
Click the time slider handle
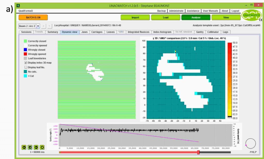click(x=198, y=152)
